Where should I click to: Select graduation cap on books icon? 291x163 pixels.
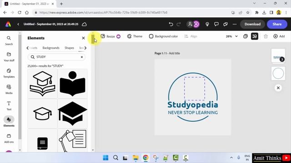point(42,84)
